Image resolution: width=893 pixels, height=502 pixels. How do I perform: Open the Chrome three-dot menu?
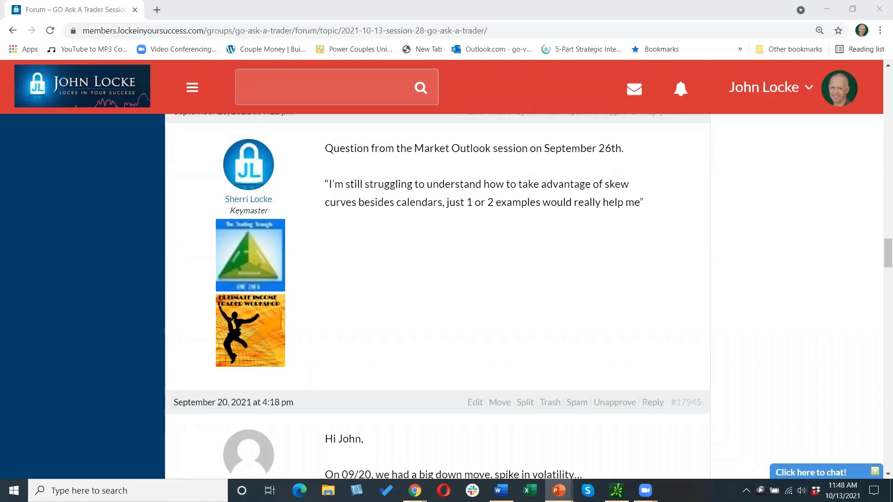tap(880, 31)
